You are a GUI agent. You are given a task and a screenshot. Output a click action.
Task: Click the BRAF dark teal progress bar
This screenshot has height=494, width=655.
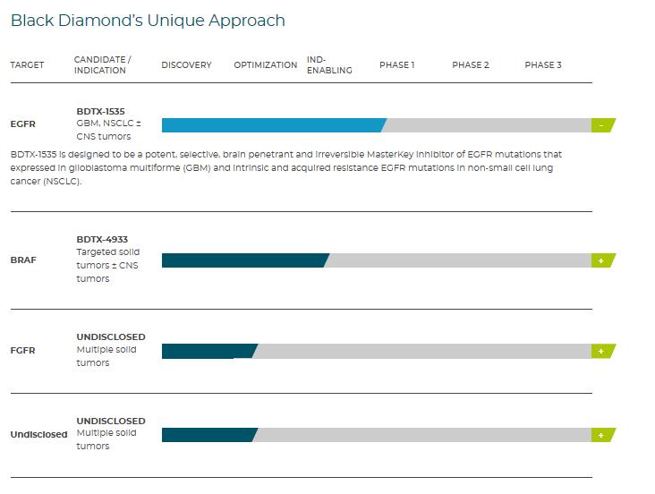(244, 260)
